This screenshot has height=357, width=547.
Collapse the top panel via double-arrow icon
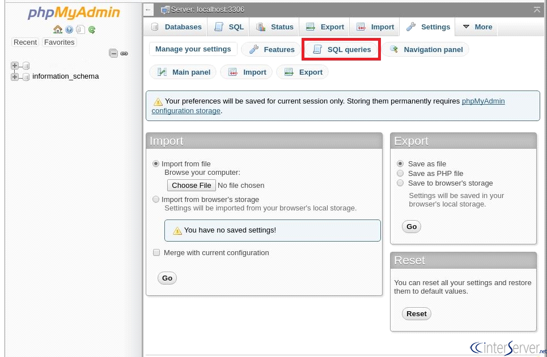[x=537, y=10]
